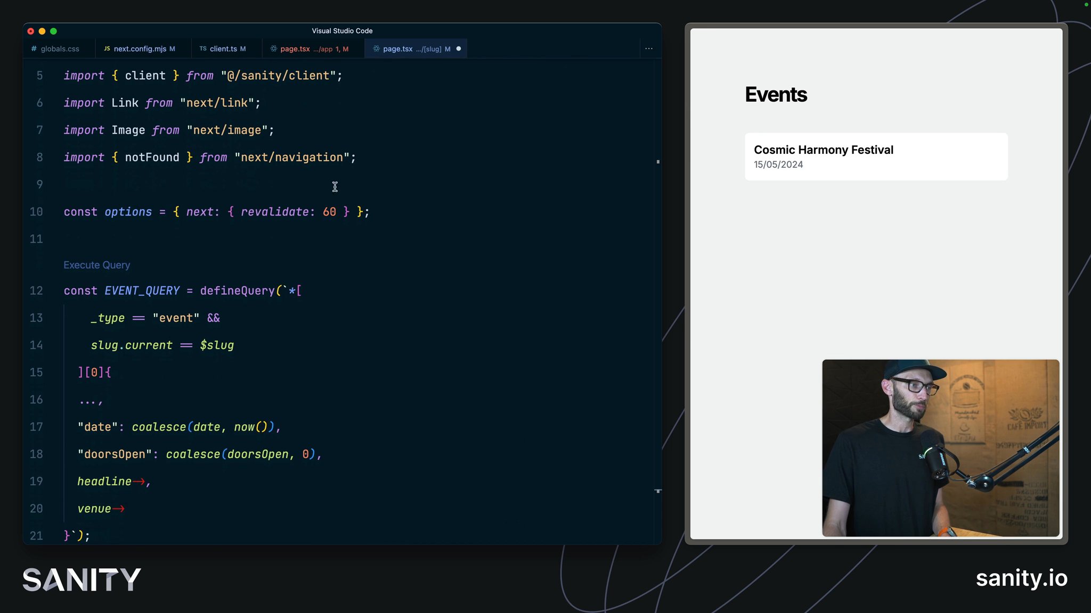Click the "next/link" import string
This screenshot has height=613, width=1091.
coord(217,103)
